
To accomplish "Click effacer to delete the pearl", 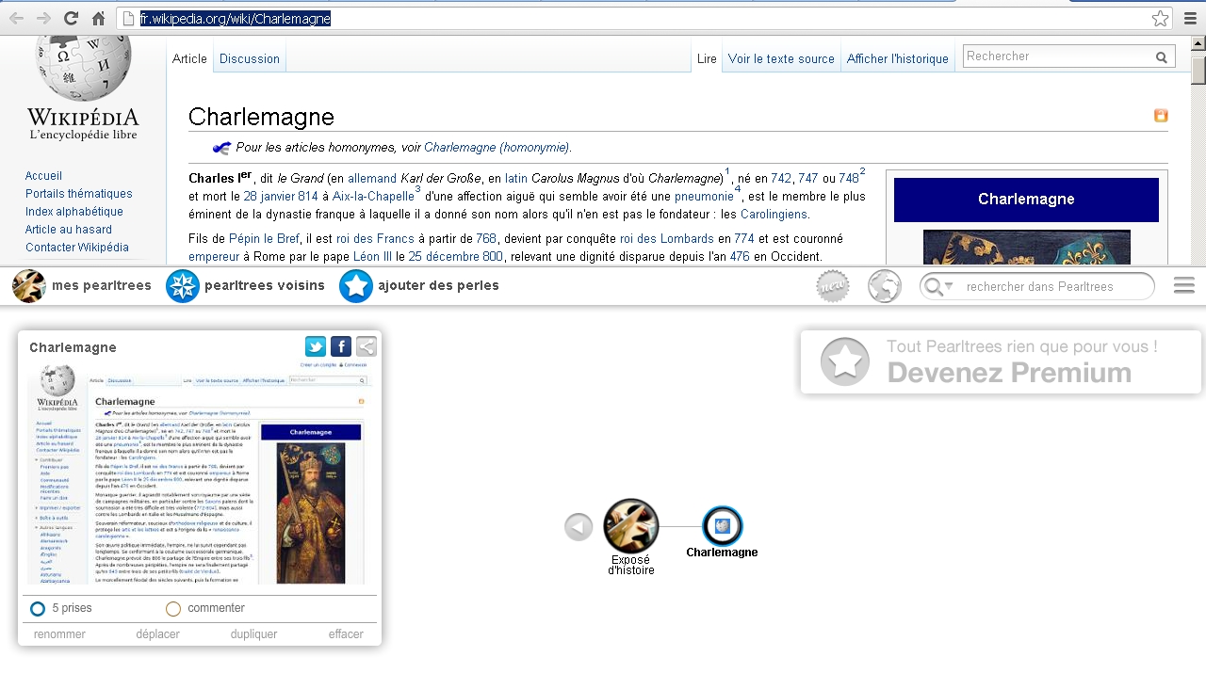I will (x=346, y=634).
